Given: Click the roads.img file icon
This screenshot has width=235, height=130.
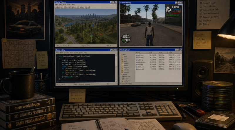Looking at the screenshot, I should pos(136,60).
